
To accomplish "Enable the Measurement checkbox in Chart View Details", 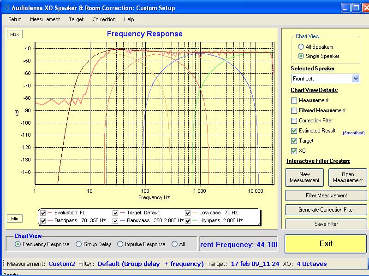I will [x=294, y=100].
